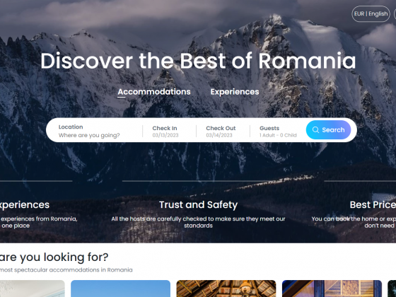Screen dimensions: 396x297
Task: Click the magnifier icon in Search button
Action: coord(315,130)
